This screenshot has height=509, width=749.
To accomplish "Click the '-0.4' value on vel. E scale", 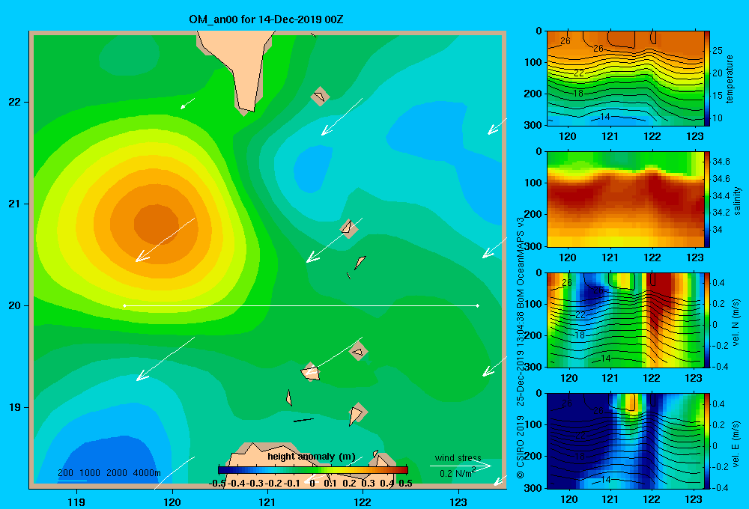I will (720, 487).
